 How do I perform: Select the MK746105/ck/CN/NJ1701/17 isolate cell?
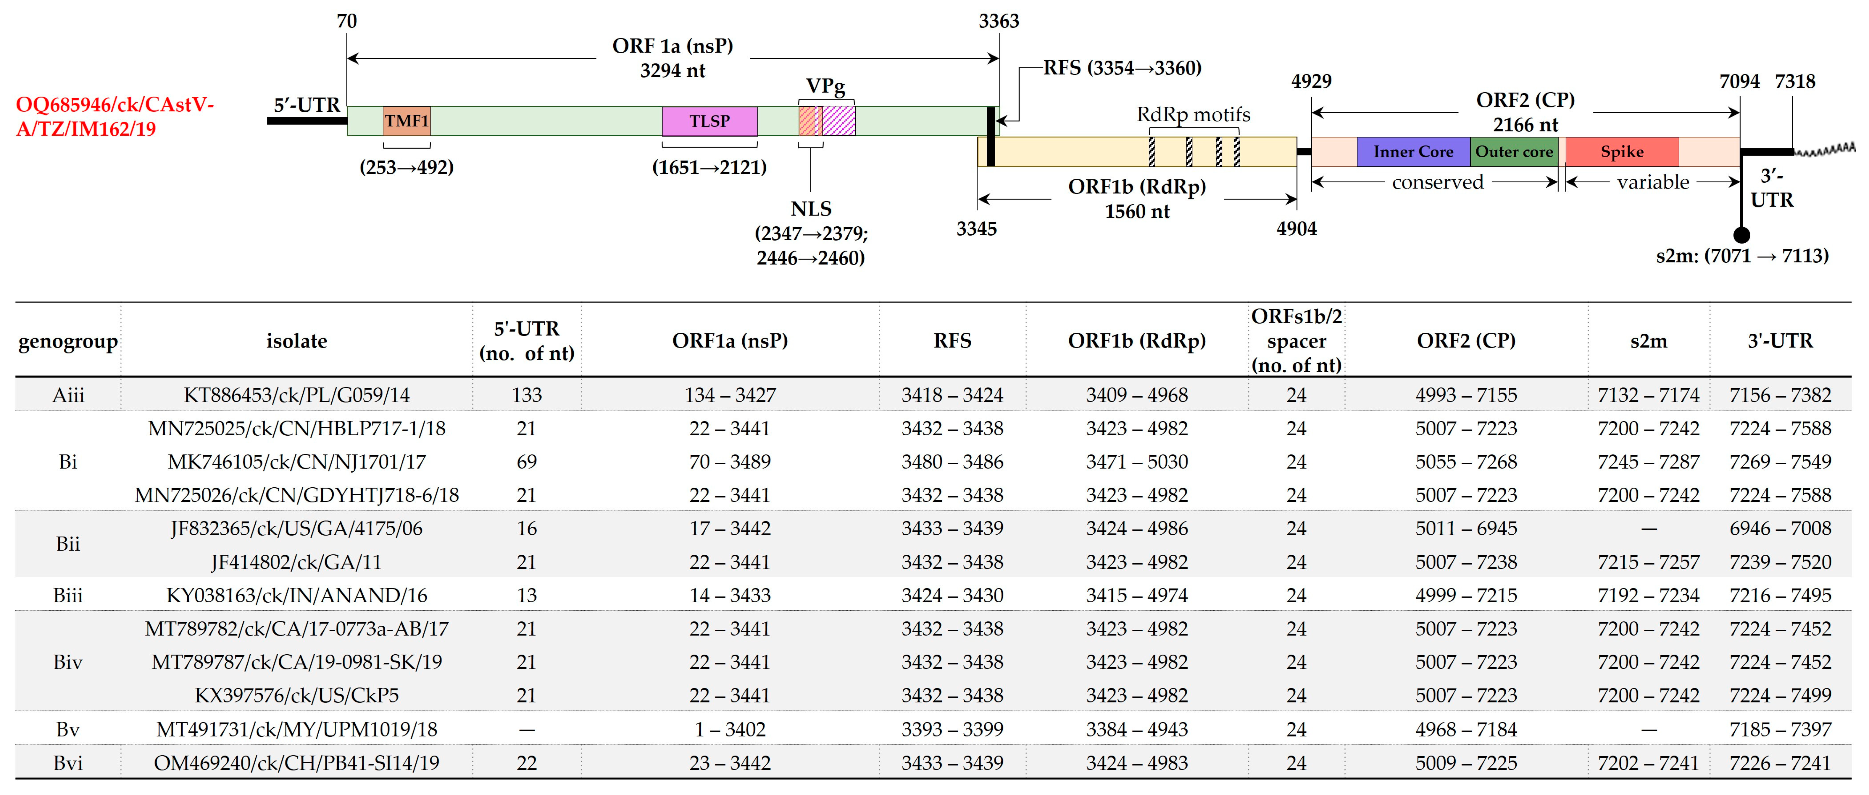coord(296,462)
